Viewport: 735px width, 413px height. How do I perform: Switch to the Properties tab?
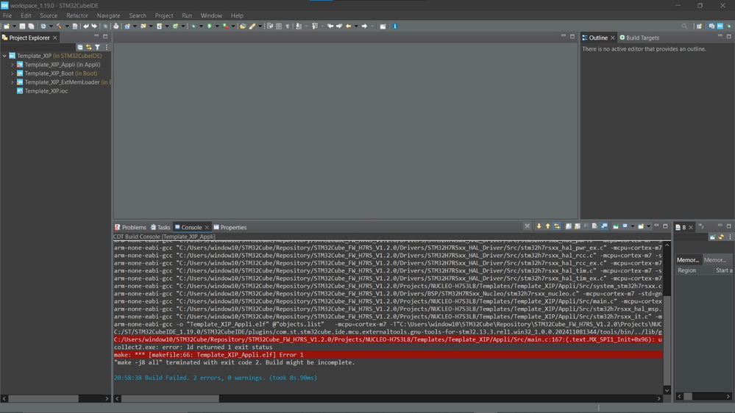(x=230, y=227)
